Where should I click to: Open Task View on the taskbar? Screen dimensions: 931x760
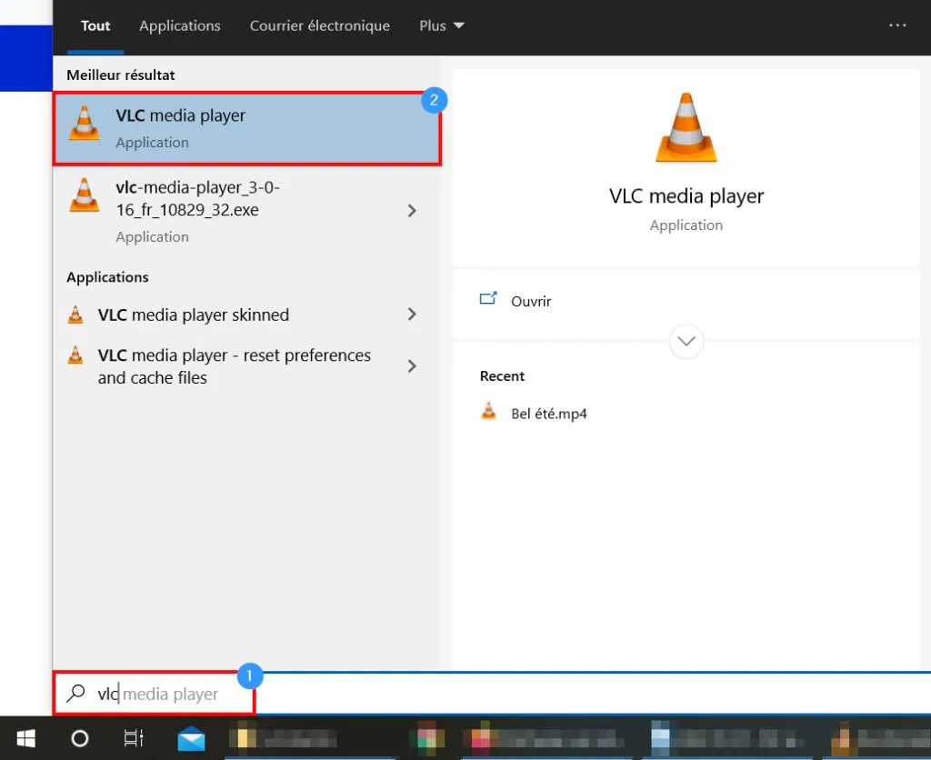coord(134,738)
